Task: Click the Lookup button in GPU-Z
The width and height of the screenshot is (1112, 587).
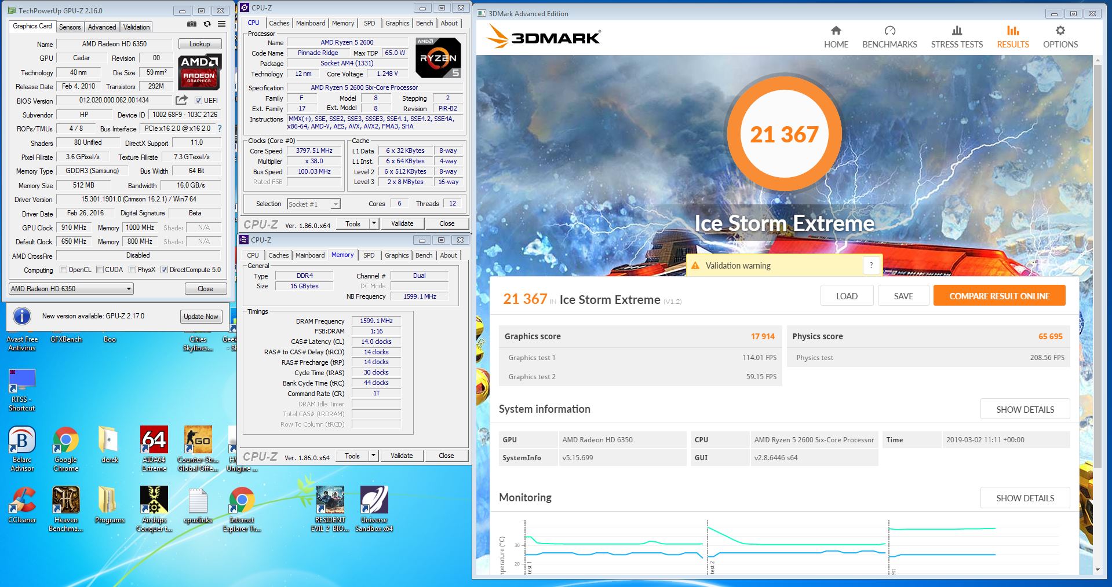Action: pyautogui.click(x=199, y=44)
